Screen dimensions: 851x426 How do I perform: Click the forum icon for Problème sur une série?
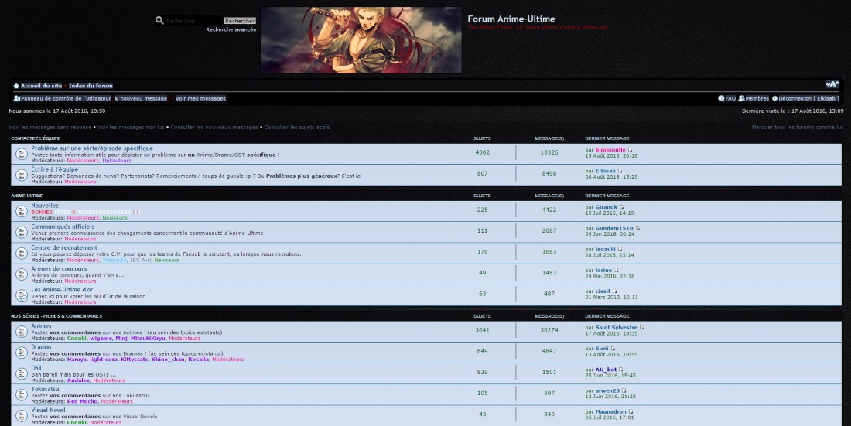(21, 154)
